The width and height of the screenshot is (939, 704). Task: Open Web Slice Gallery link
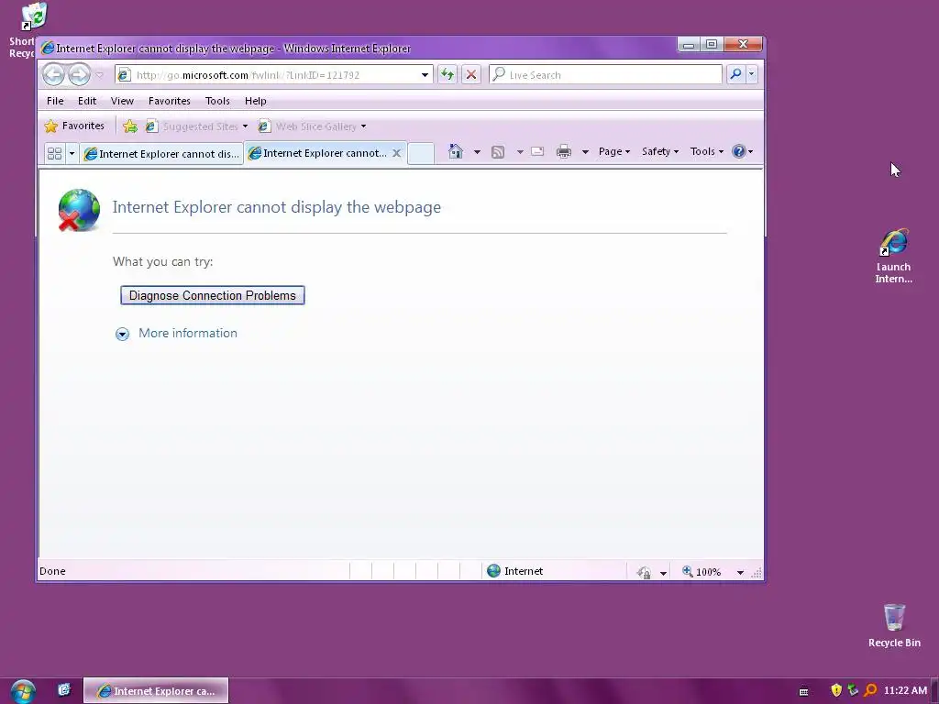point(312,126)
